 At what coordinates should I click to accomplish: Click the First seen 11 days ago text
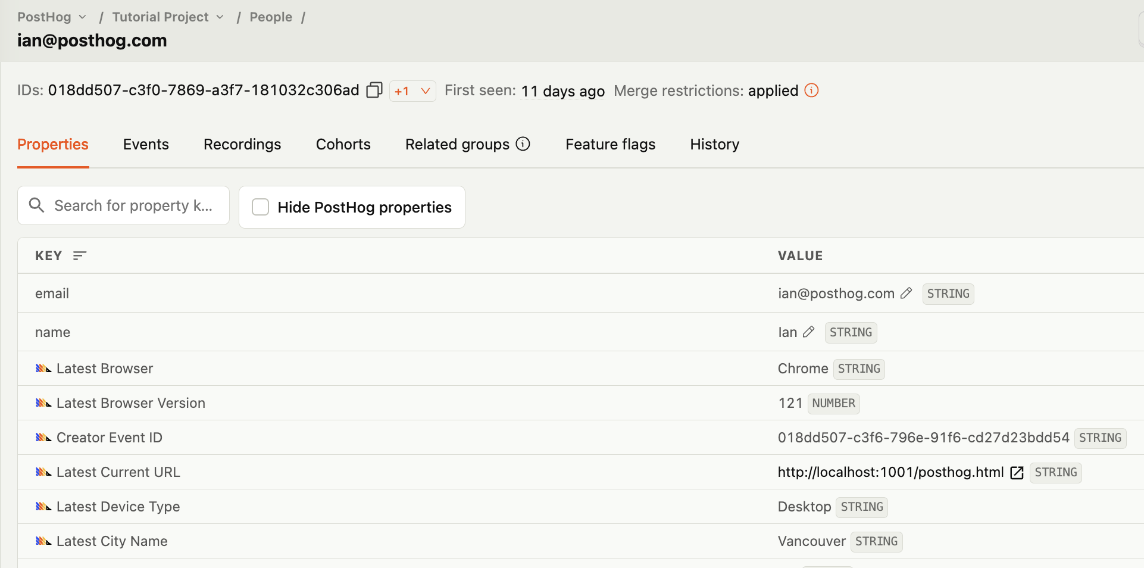(x=524, y=90)
